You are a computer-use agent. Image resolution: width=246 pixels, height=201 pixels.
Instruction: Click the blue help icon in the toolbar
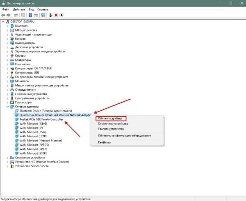(x=30, y=15)
